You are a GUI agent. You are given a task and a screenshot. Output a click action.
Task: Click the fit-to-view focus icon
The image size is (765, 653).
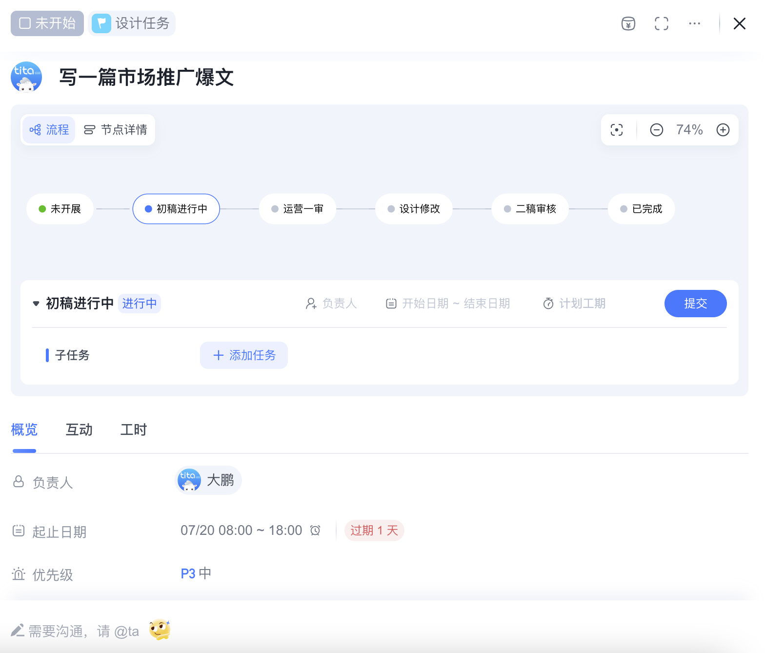(x=616, y=130)
